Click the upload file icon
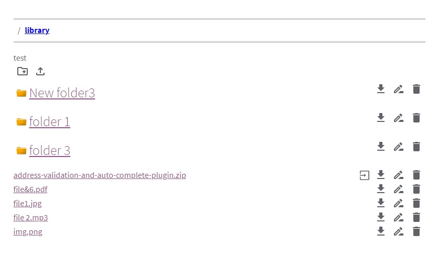Viewport: 439px width, 257px height. tap(40, 71)
